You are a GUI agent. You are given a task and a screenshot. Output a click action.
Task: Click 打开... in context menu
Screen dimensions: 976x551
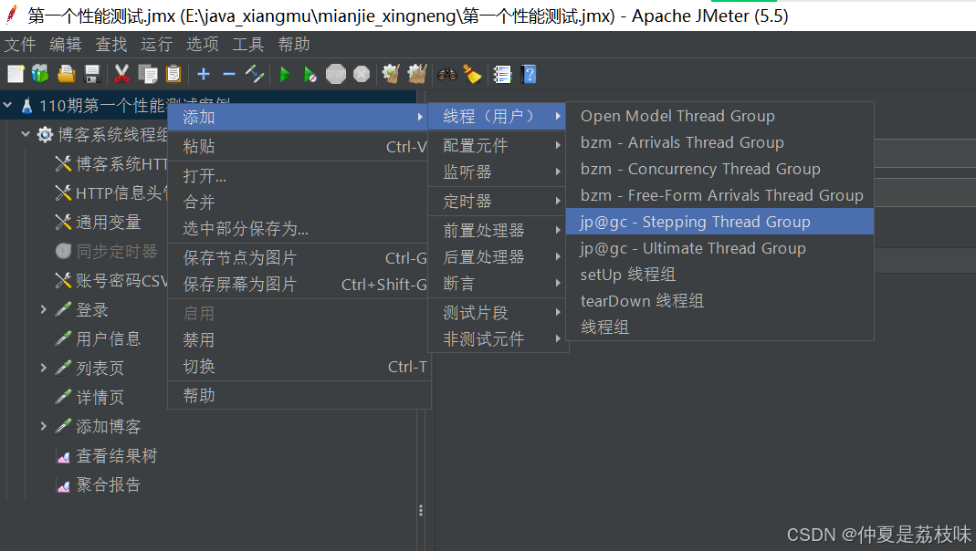299,176
